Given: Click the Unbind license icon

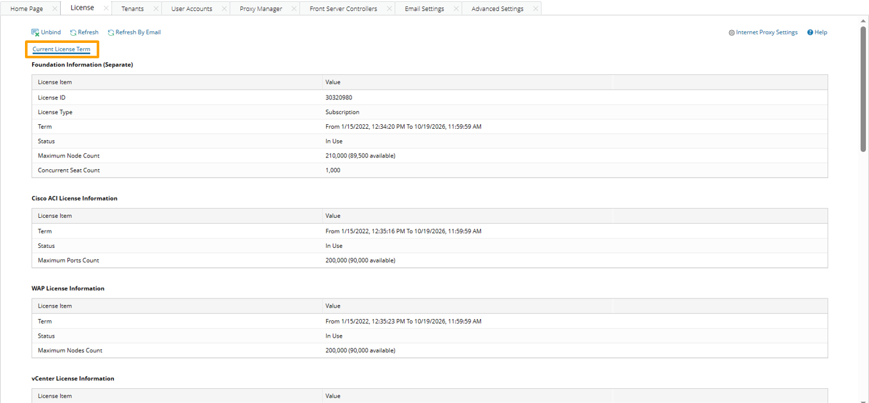Looking at the screenshot, I should (x=35, y=33).
